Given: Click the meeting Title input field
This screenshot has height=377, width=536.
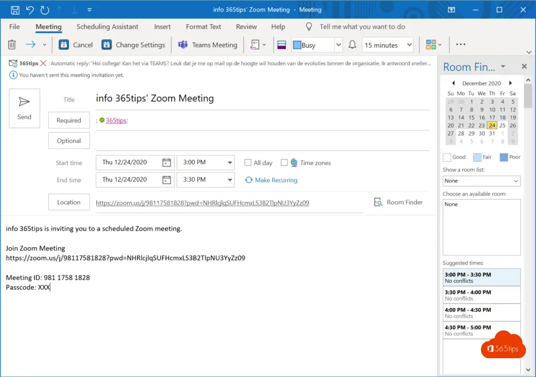Looking at the screenshot, I should (262, 98).
